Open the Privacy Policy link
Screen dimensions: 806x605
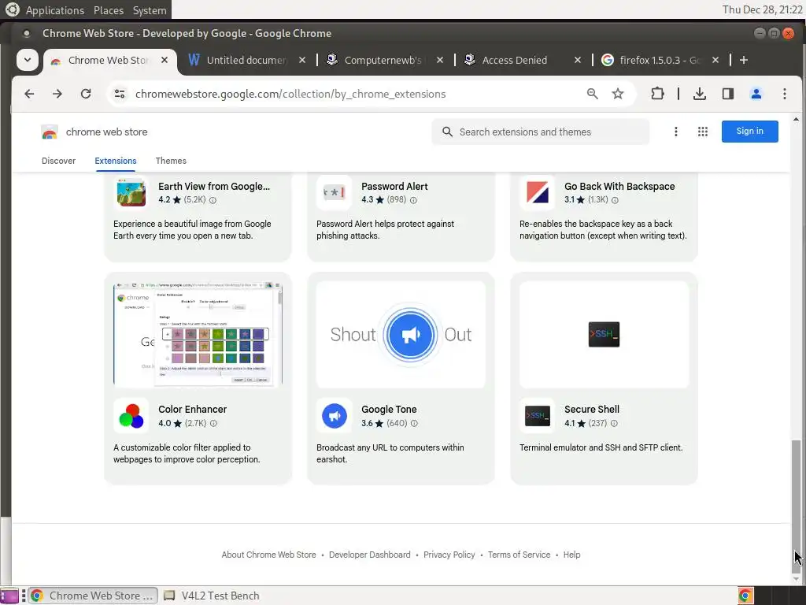[449, 555]
